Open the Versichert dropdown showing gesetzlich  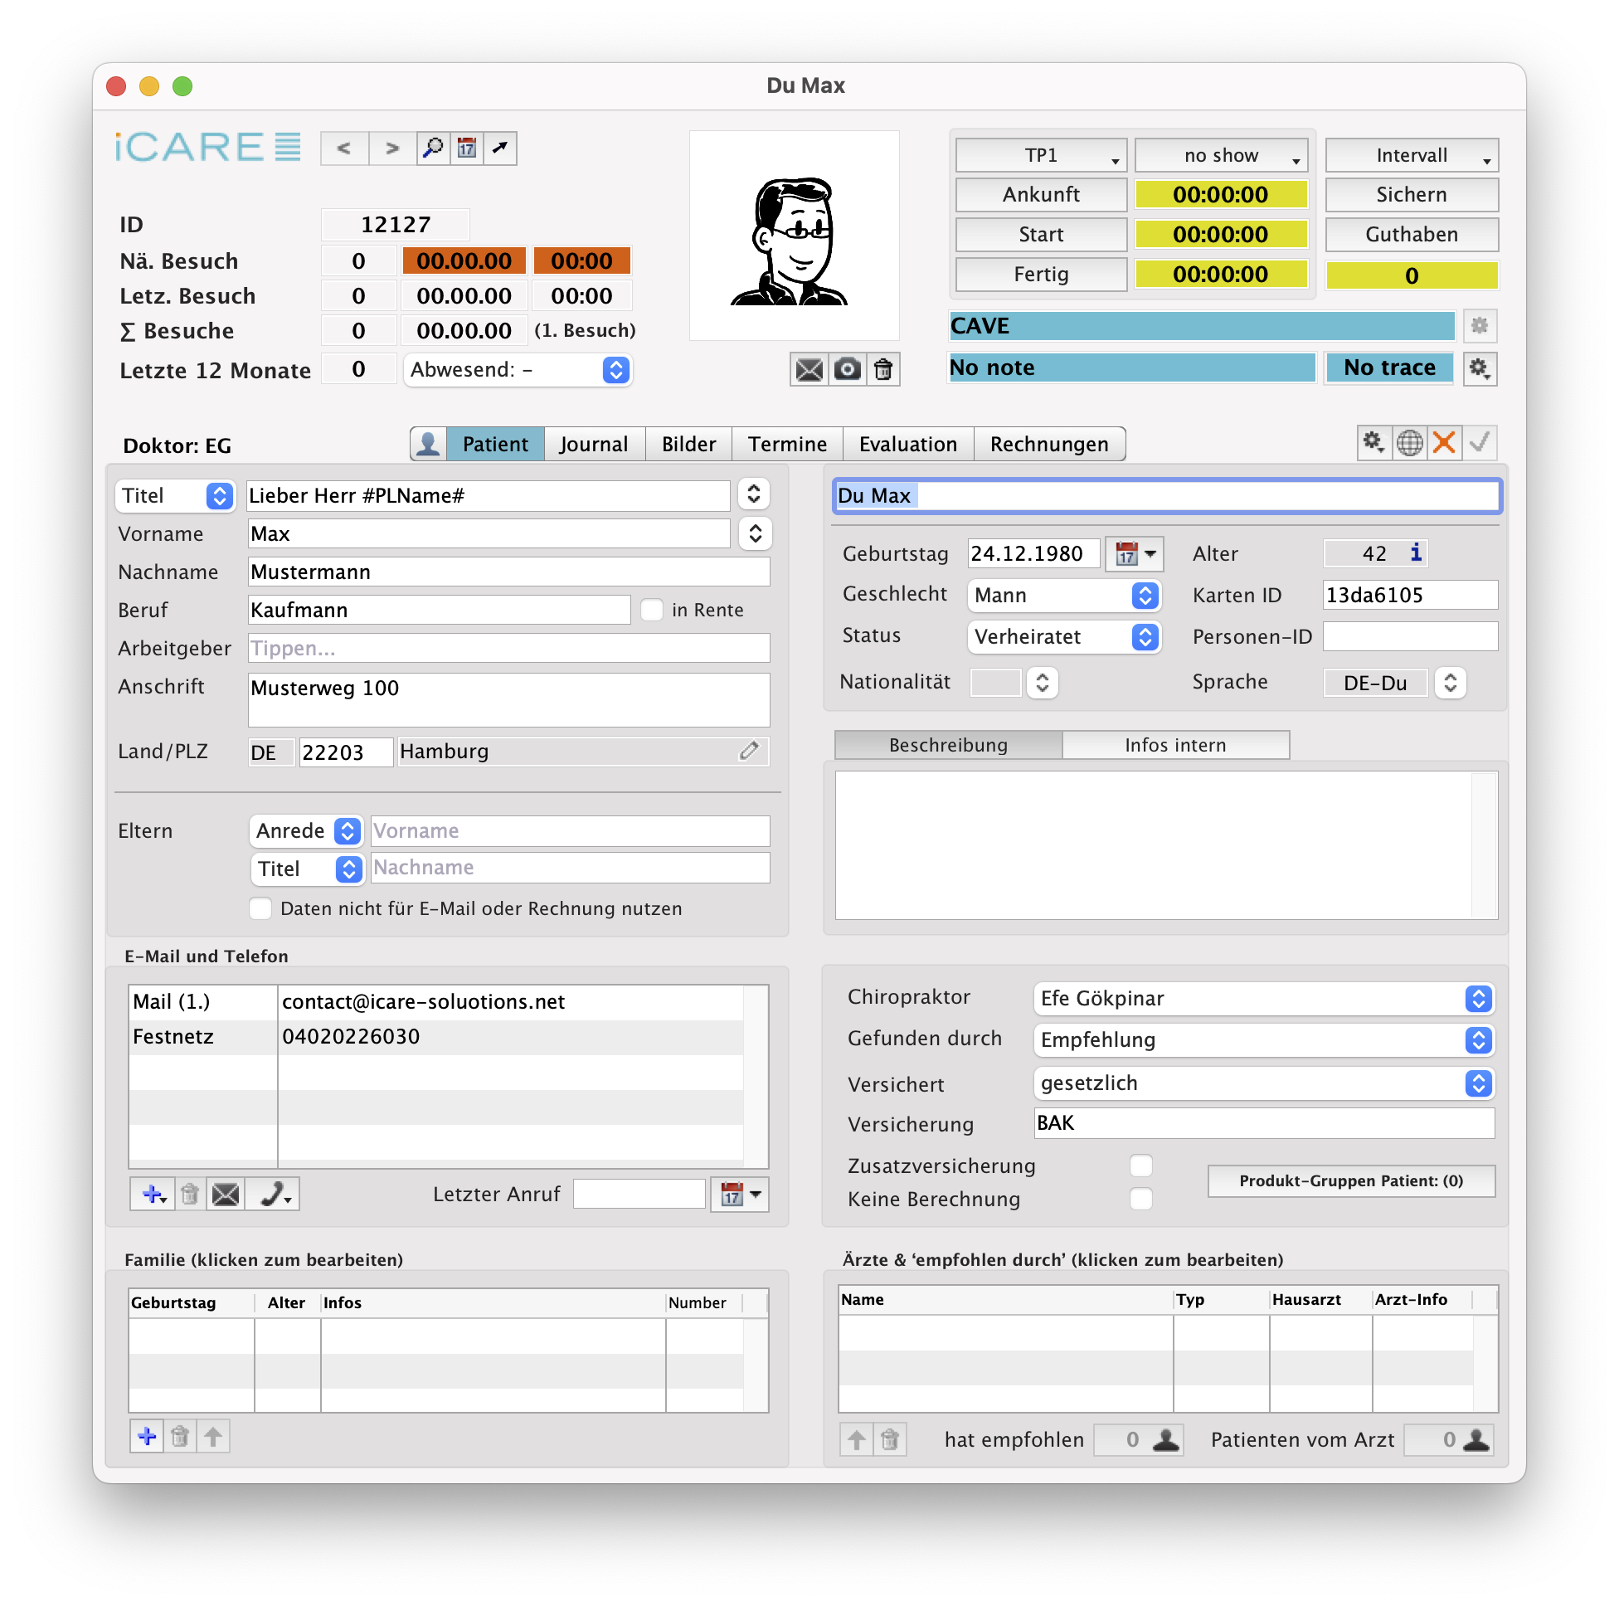[x=1263, y=1083]
